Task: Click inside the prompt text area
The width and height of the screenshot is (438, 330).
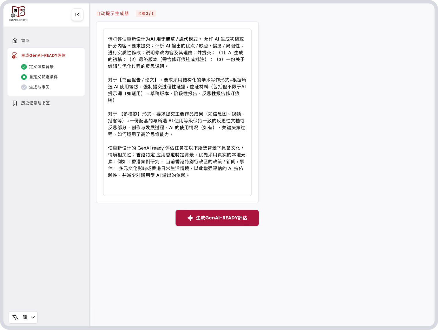Action: tap(177, 112)
